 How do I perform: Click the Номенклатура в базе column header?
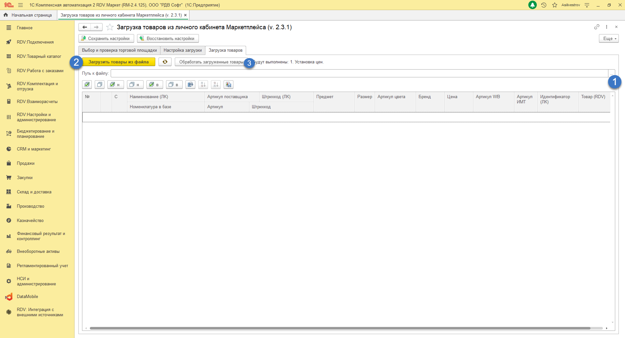166,107
